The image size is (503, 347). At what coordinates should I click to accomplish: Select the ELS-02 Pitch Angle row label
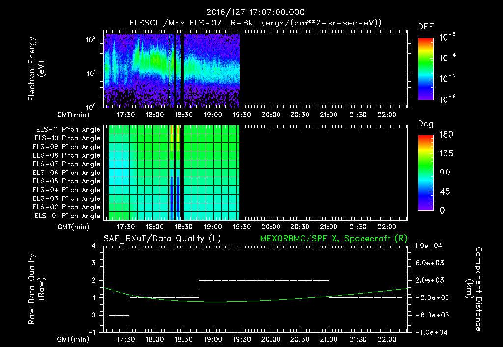point(67,207)
